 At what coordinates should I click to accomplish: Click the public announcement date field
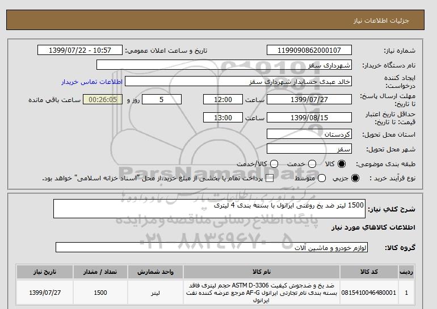(x=80, y=50)
